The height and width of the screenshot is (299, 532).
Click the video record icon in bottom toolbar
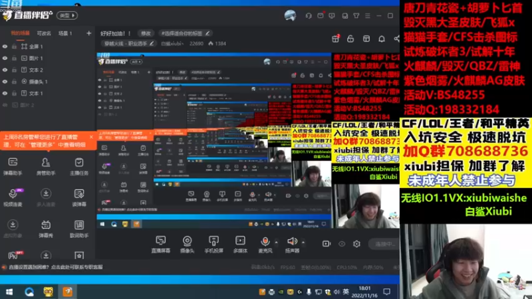(327, 244)
